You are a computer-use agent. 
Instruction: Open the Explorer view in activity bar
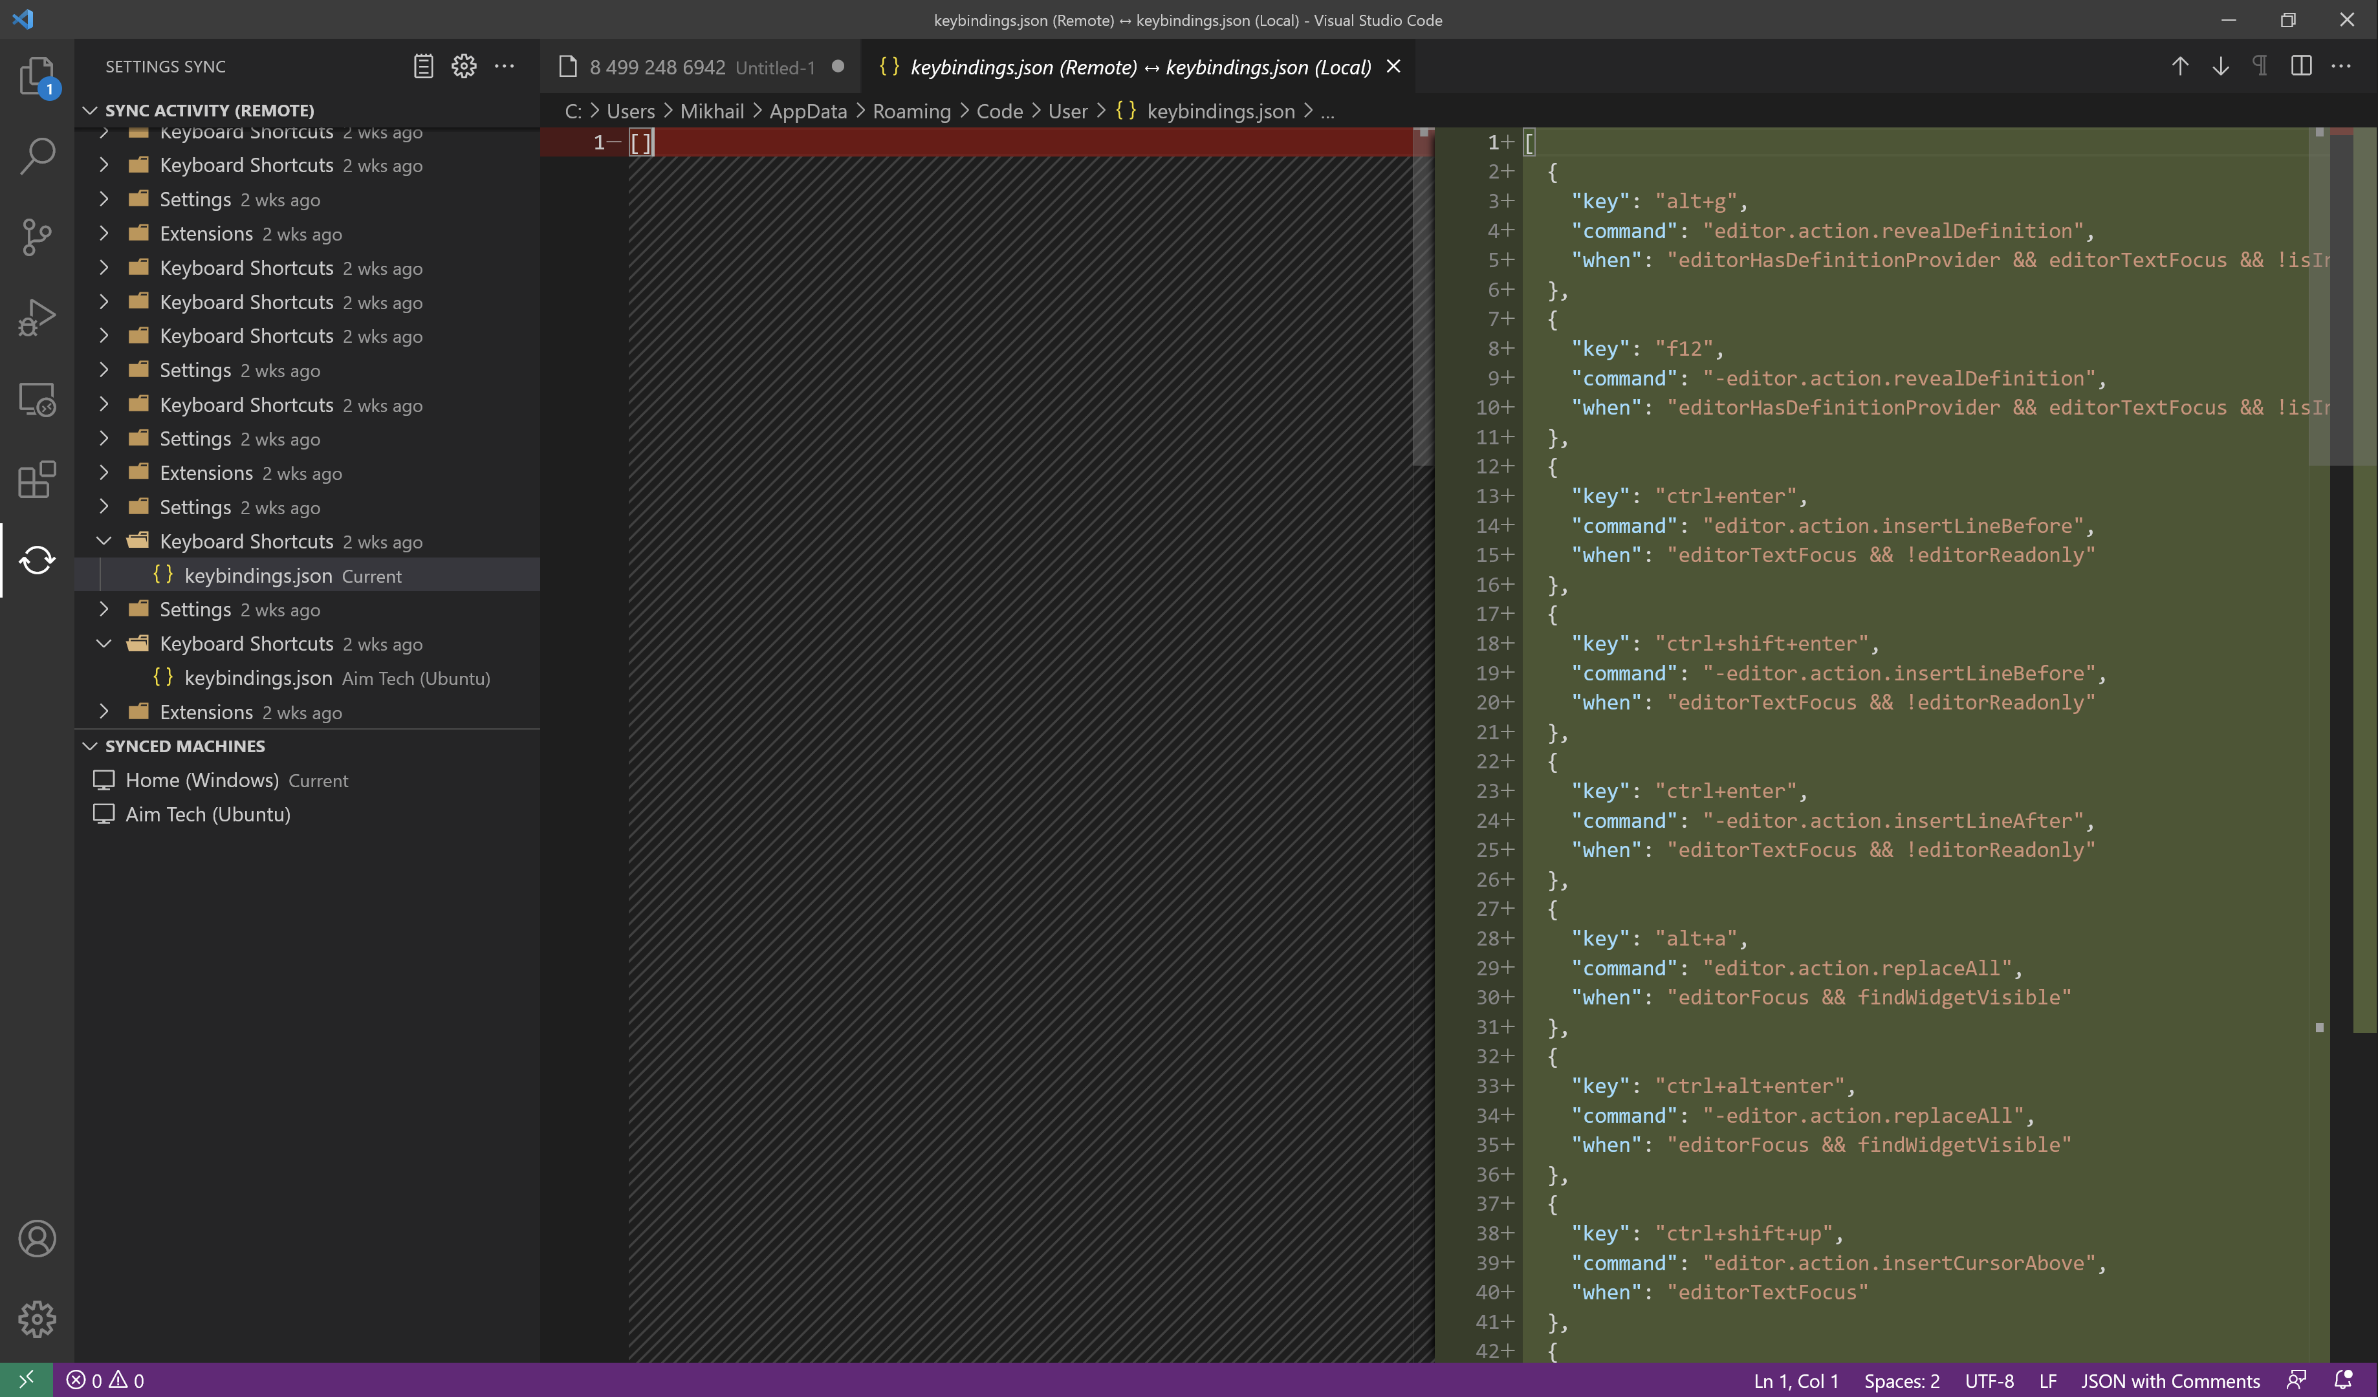click(x=37, y=78)
